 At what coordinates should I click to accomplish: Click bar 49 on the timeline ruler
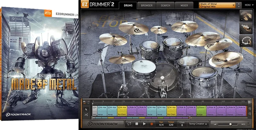pyautogui.click(x=153, y=102)
